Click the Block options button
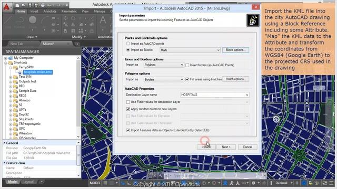The image size is (337, 189). coord(235,50)
